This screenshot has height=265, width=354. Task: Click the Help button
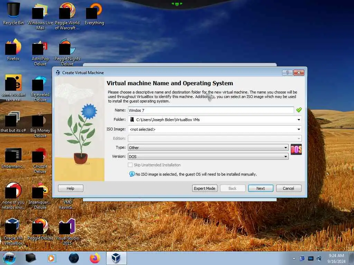point(71,188)
